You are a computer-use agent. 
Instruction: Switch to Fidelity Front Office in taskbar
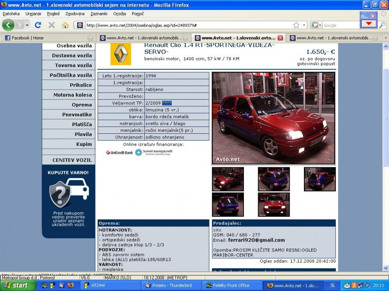233,285
